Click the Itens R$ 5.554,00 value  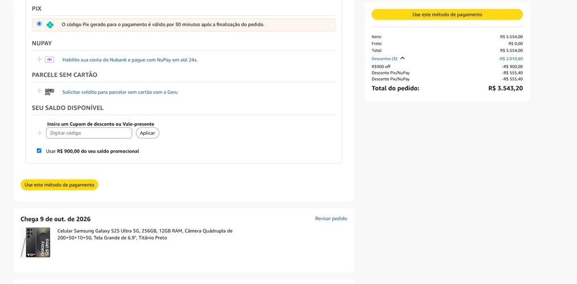tap(512, 37)
